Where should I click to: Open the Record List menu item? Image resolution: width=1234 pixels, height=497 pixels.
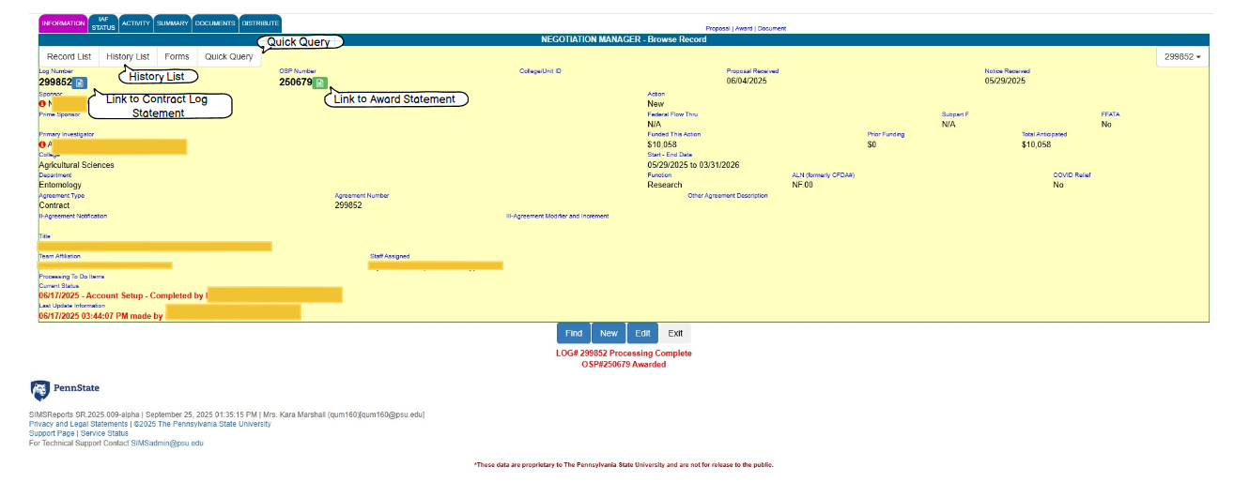[69, 56]
